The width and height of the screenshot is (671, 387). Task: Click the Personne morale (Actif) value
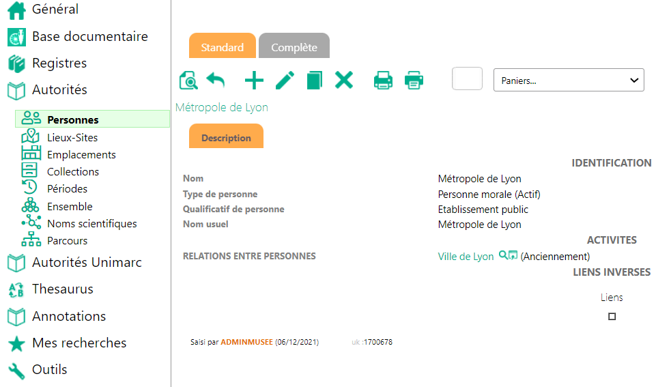pos(489,195)
